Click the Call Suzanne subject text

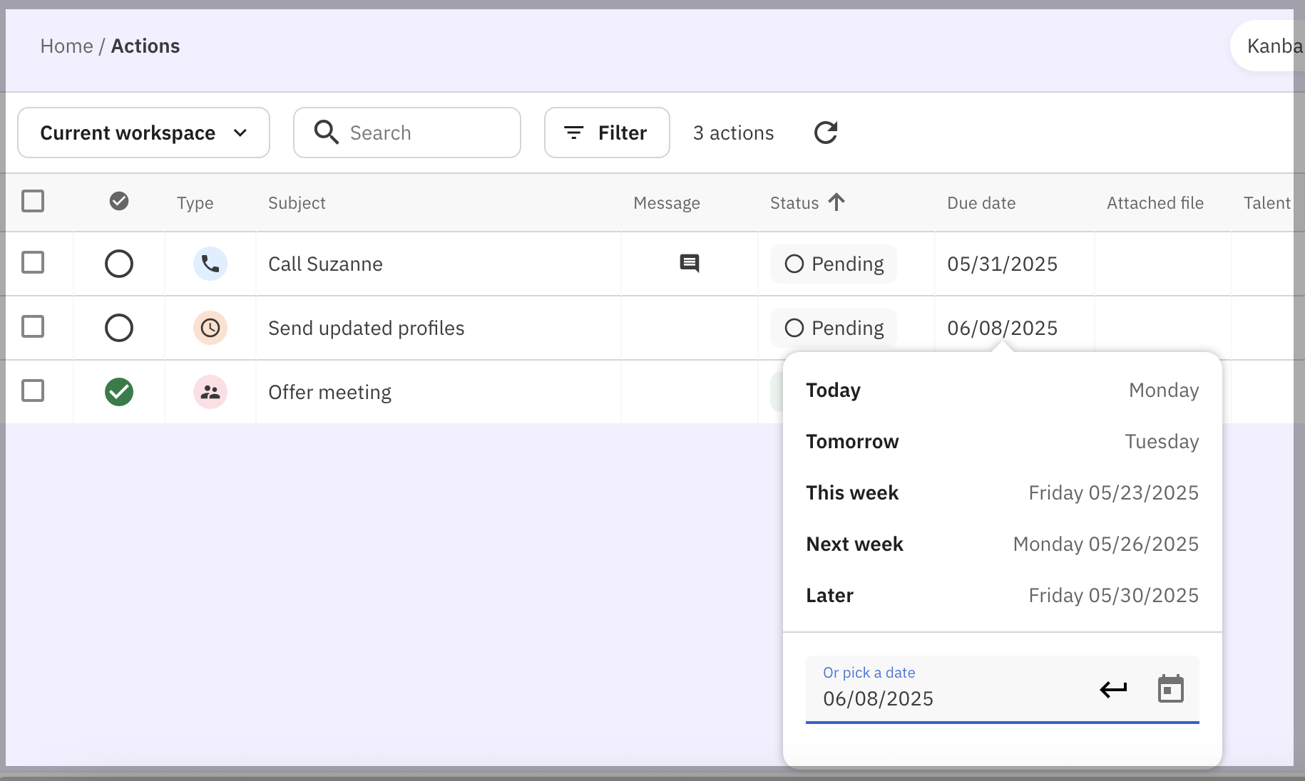[x=325, y=264]
